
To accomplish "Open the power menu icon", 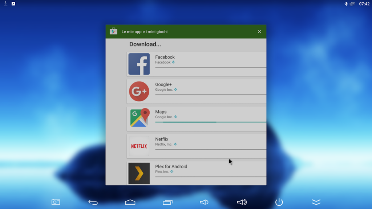I will [x=279, y=202].
